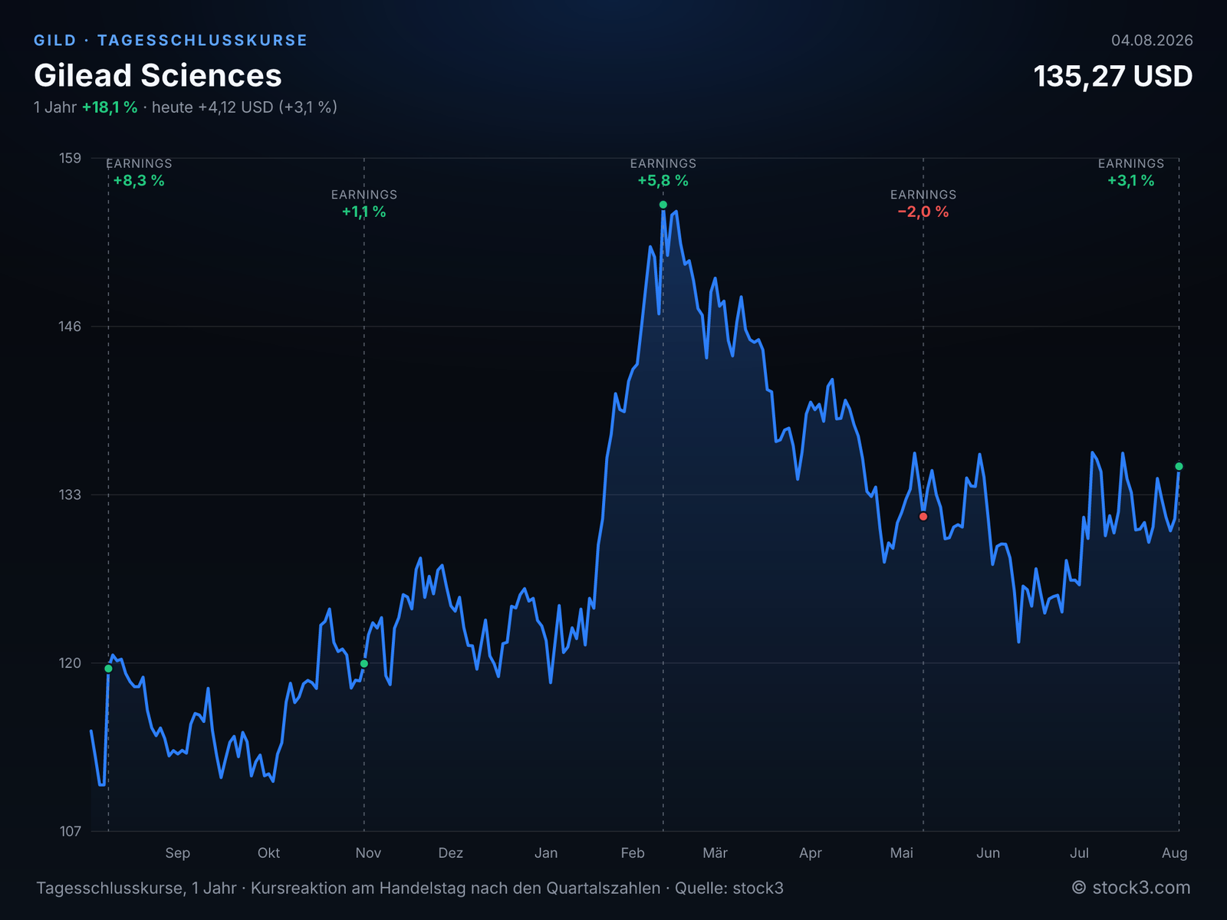The image size is (1227, 920).
Task: Click the EARNINGS caption above −2,0 %
Action: (x=923, y=195)
